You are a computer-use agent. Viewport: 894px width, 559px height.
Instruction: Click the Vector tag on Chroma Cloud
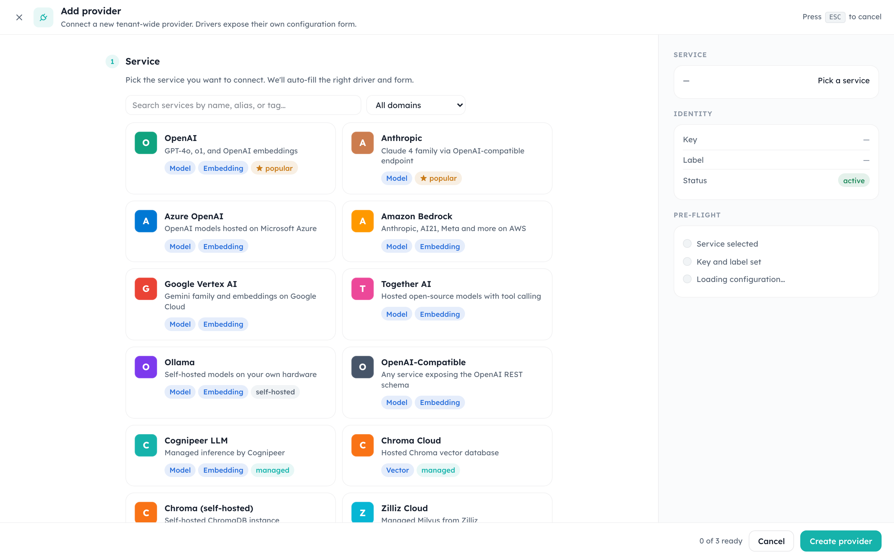coord(398,470)
